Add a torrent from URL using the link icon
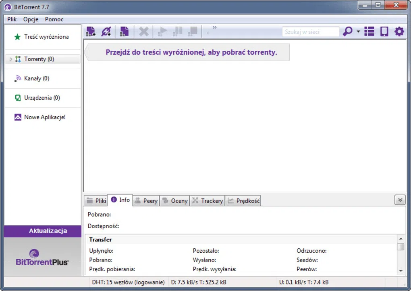Image resolution: width=411 pixels, height=291 pixels. tap(106, 31)
